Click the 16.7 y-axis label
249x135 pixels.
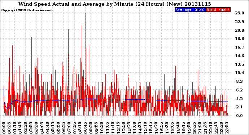coord(240,47)
